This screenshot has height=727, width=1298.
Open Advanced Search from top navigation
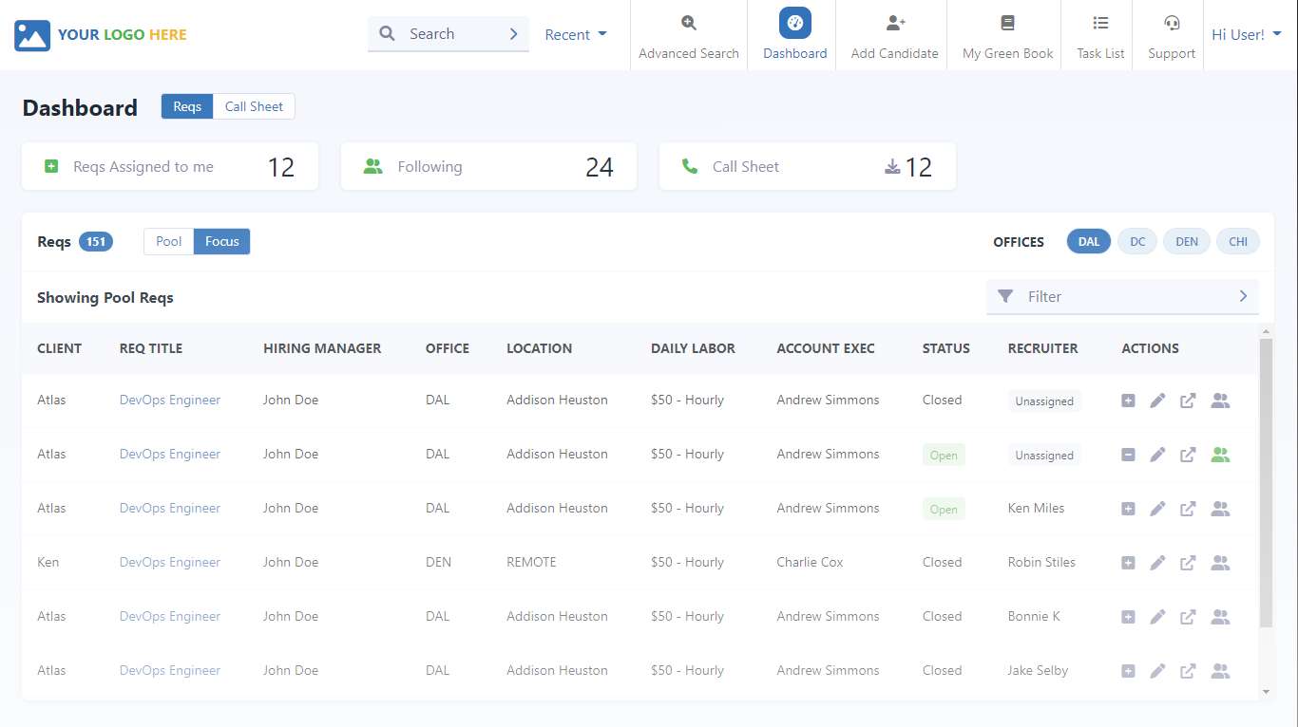coord(688,36)
